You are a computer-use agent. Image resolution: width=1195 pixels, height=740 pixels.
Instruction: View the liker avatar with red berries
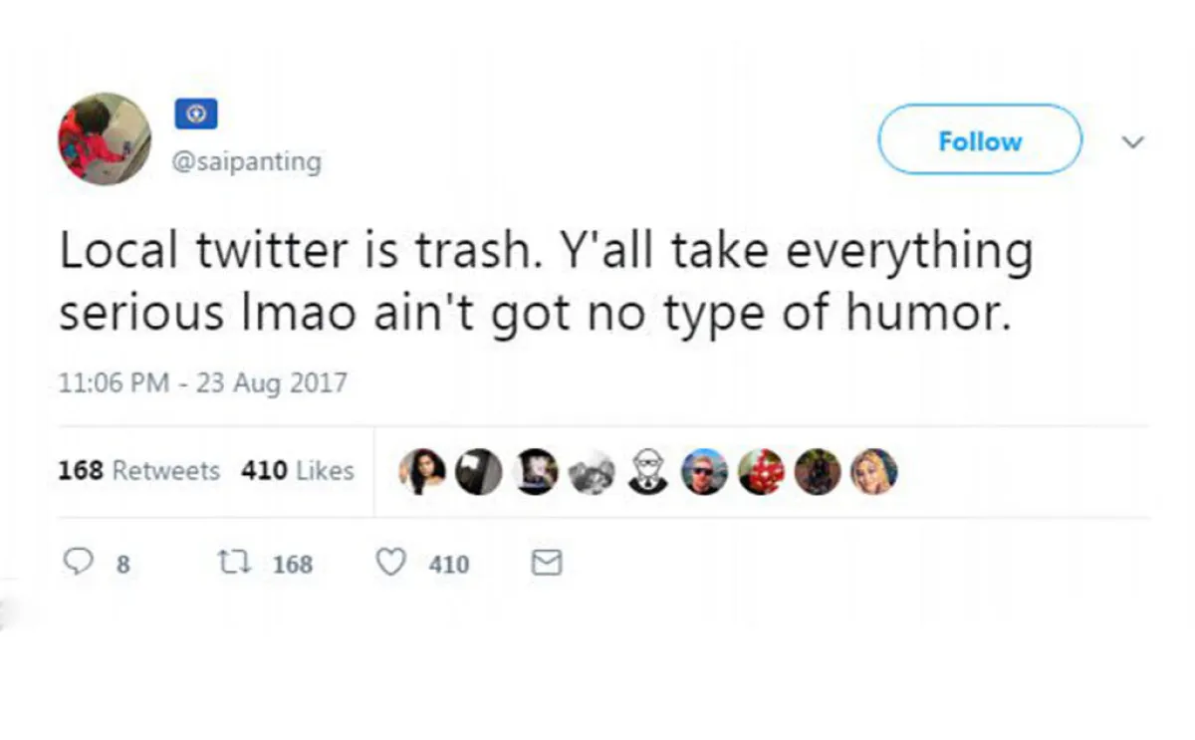click(761, 471)
